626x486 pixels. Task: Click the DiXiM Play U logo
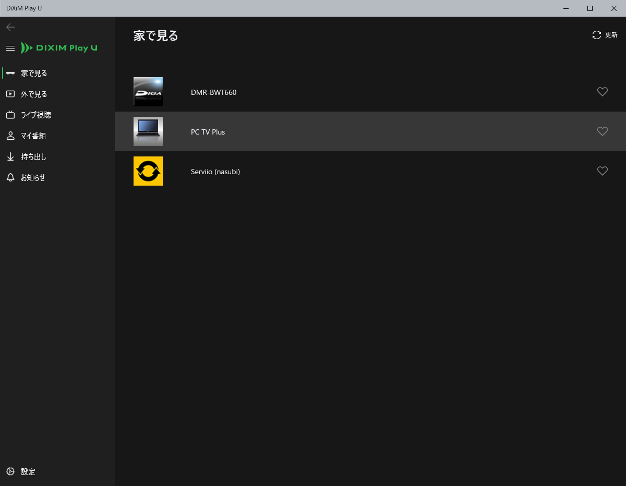click(x=59, y=48)
